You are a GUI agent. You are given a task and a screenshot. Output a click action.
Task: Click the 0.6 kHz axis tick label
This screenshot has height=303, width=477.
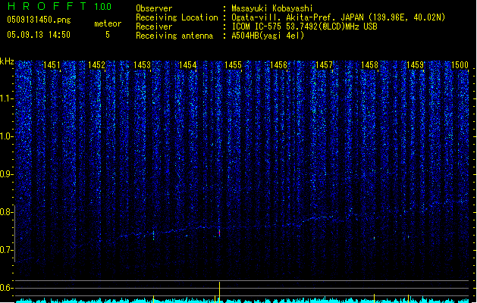[x=6, y=288]
